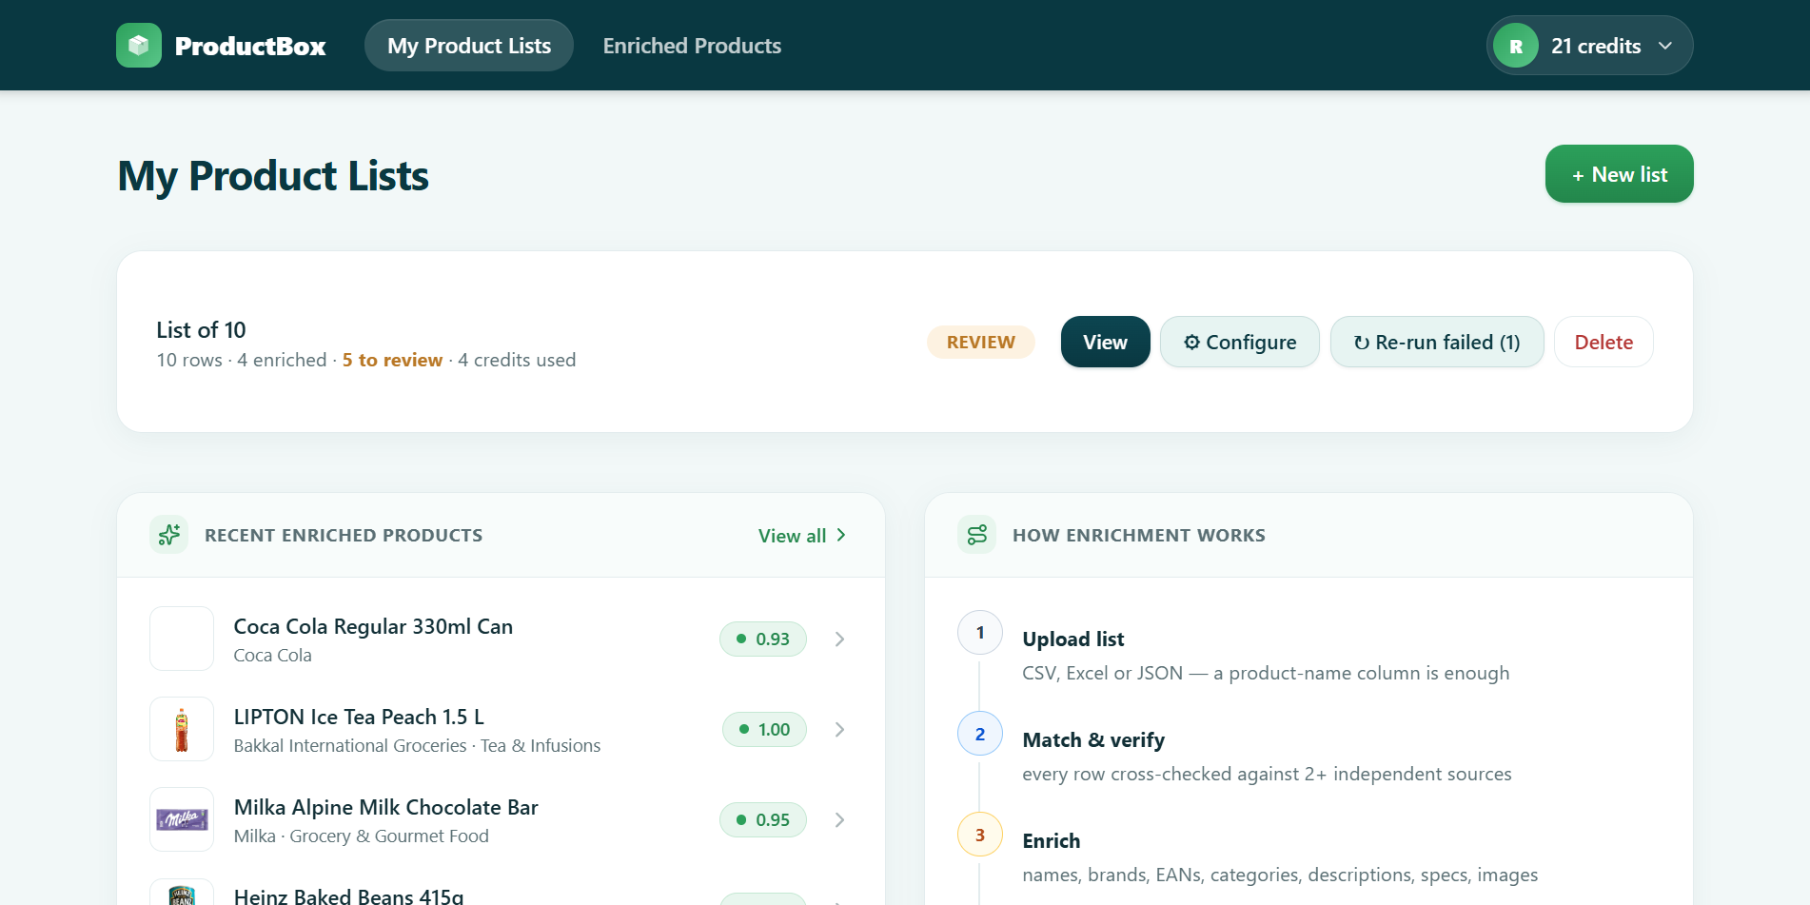Re-run failed rows for List of 10
Viewport: 1810px width, 905px height.
pyautogui.click(x=1437, y=342)
